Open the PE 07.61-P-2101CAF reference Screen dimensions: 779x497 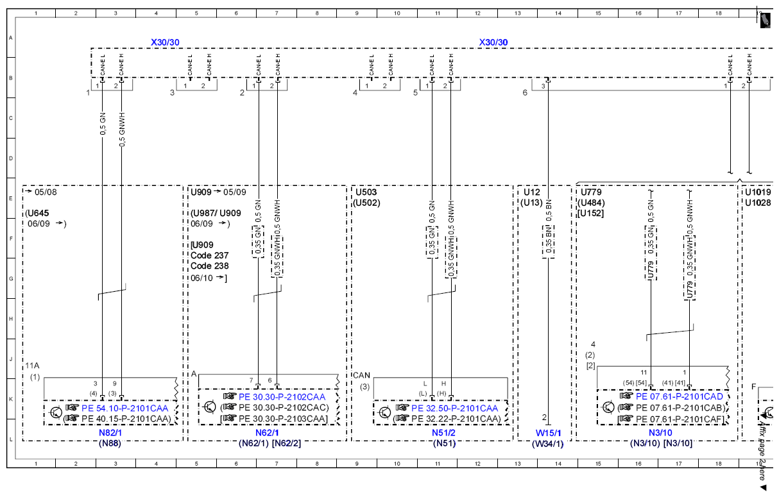(x=680, y=419)
